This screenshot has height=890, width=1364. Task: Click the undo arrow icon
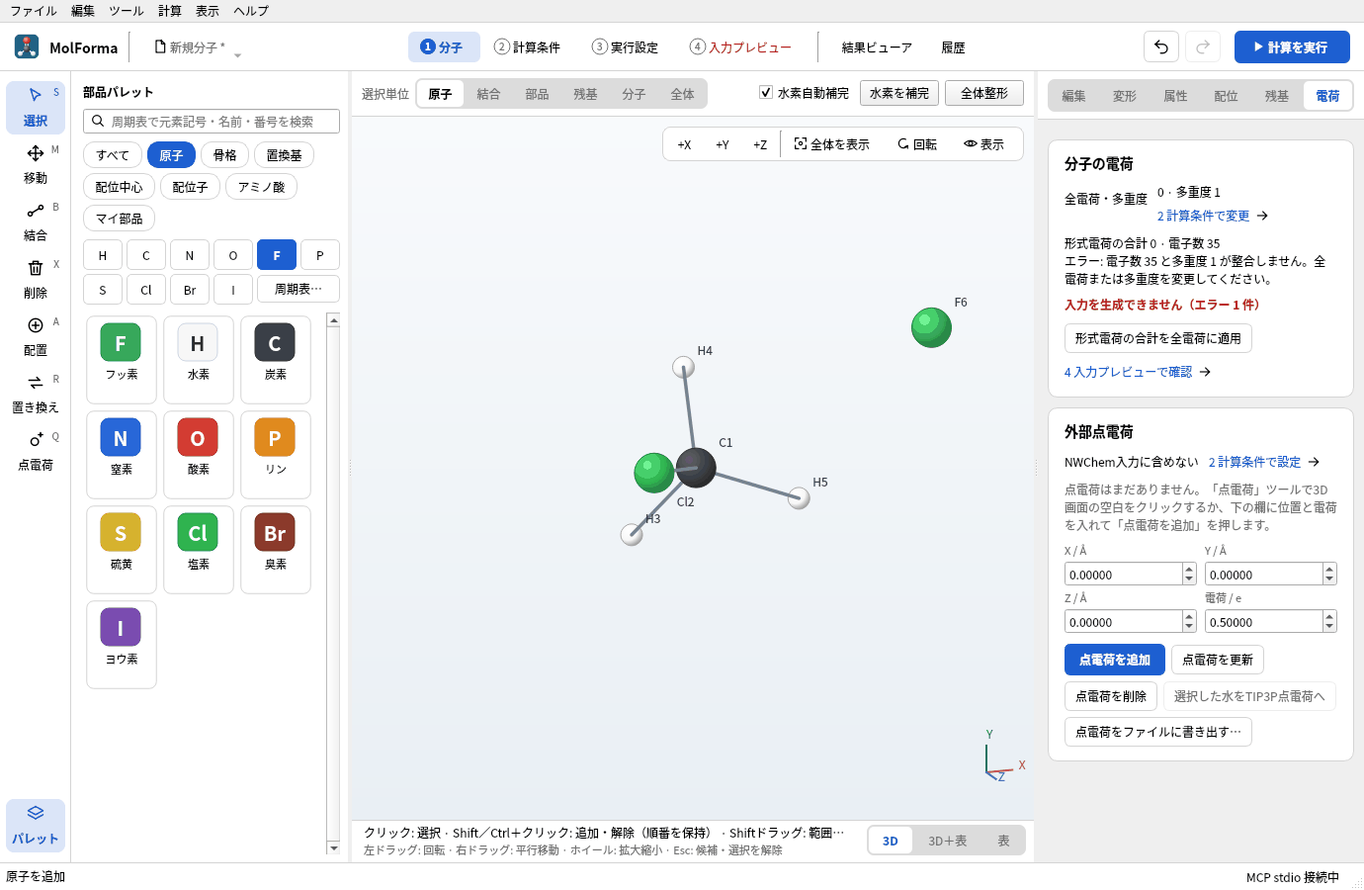1161,46
